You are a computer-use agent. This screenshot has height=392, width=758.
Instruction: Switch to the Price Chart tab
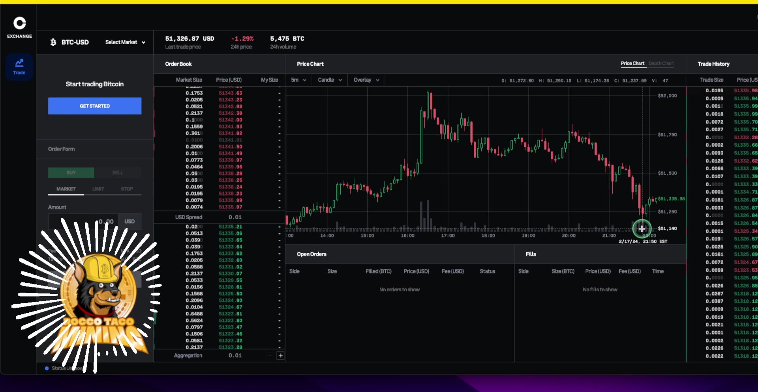632,63
